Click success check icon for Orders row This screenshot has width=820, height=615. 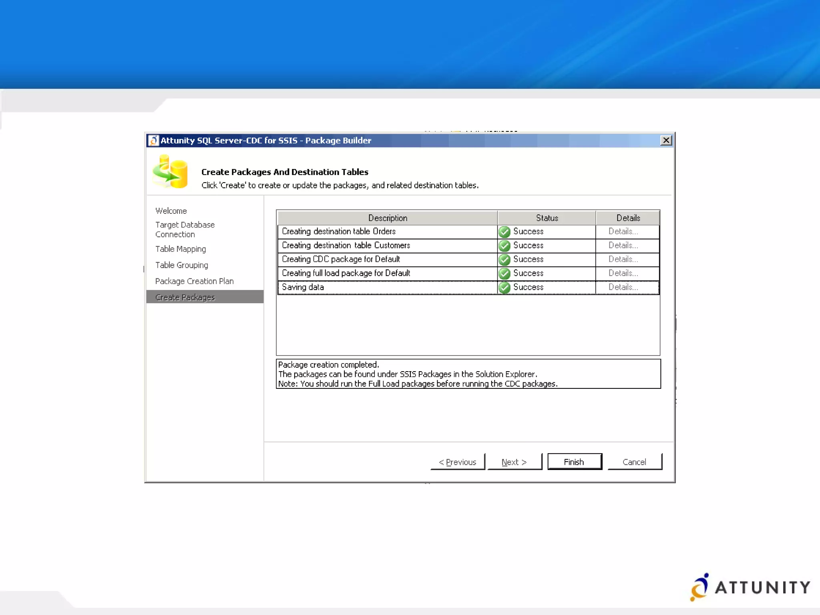[504, 232]
